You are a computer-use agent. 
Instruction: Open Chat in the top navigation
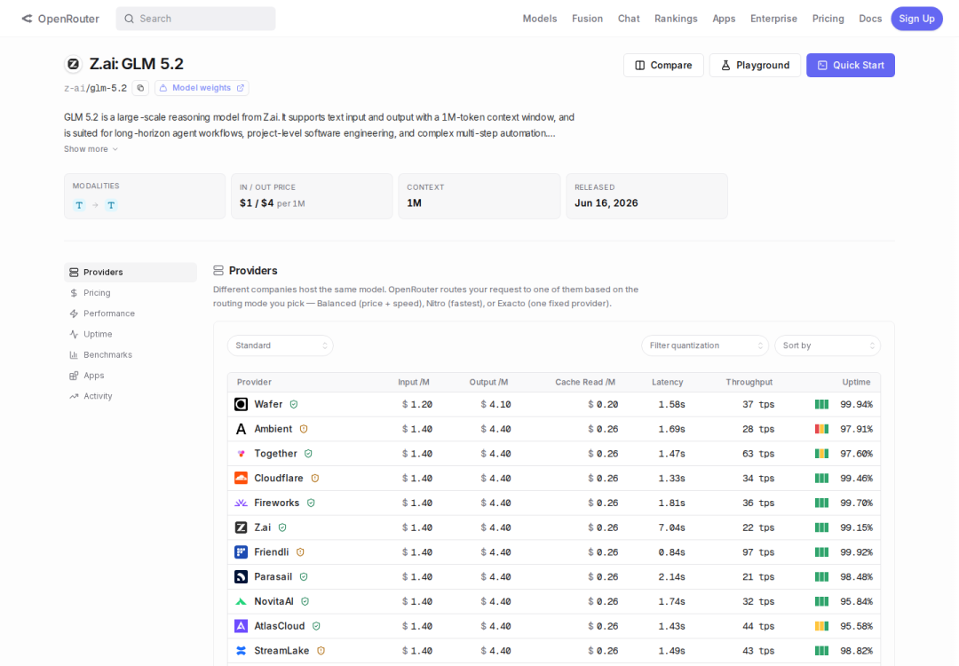629,19
